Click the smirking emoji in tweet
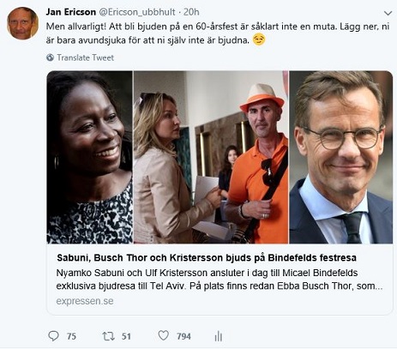Screen dimensions: 397x349 (x=259, y=39)
